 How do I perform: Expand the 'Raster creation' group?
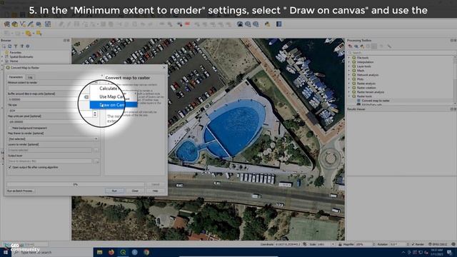[x=349, y=88]
